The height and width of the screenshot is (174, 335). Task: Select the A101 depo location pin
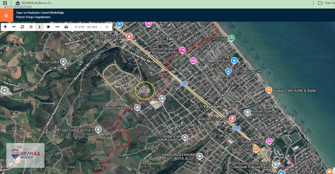162,99
